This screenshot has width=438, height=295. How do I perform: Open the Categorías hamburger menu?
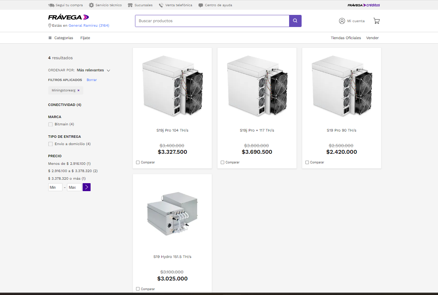coord(50,38)
